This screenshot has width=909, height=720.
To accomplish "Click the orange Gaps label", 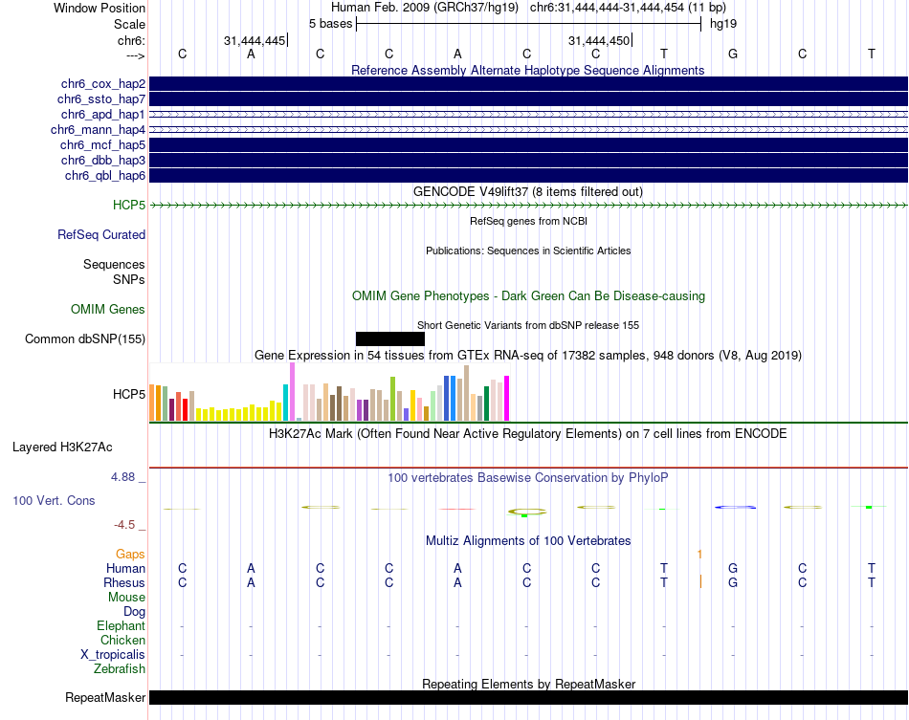I will (x=130, y=555).
